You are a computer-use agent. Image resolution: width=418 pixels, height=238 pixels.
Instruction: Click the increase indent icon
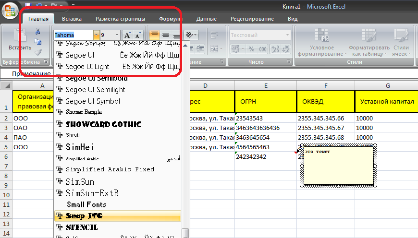tap(200, 49)
